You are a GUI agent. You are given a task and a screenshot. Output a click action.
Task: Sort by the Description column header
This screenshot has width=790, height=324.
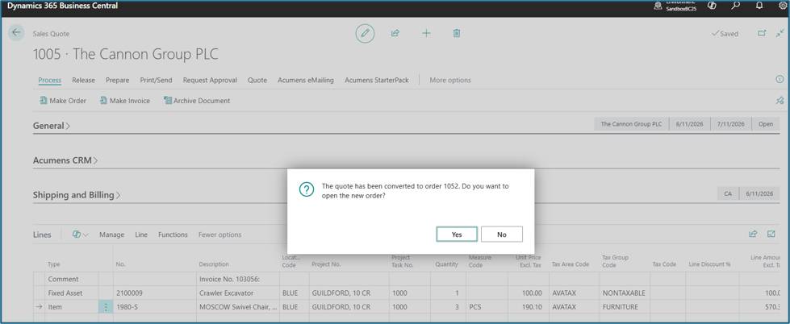[214, 264]
